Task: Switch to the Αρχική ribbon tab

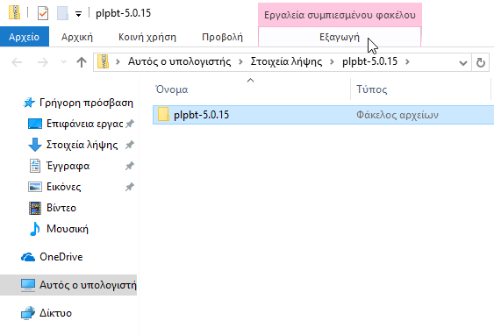Action: 77,37
